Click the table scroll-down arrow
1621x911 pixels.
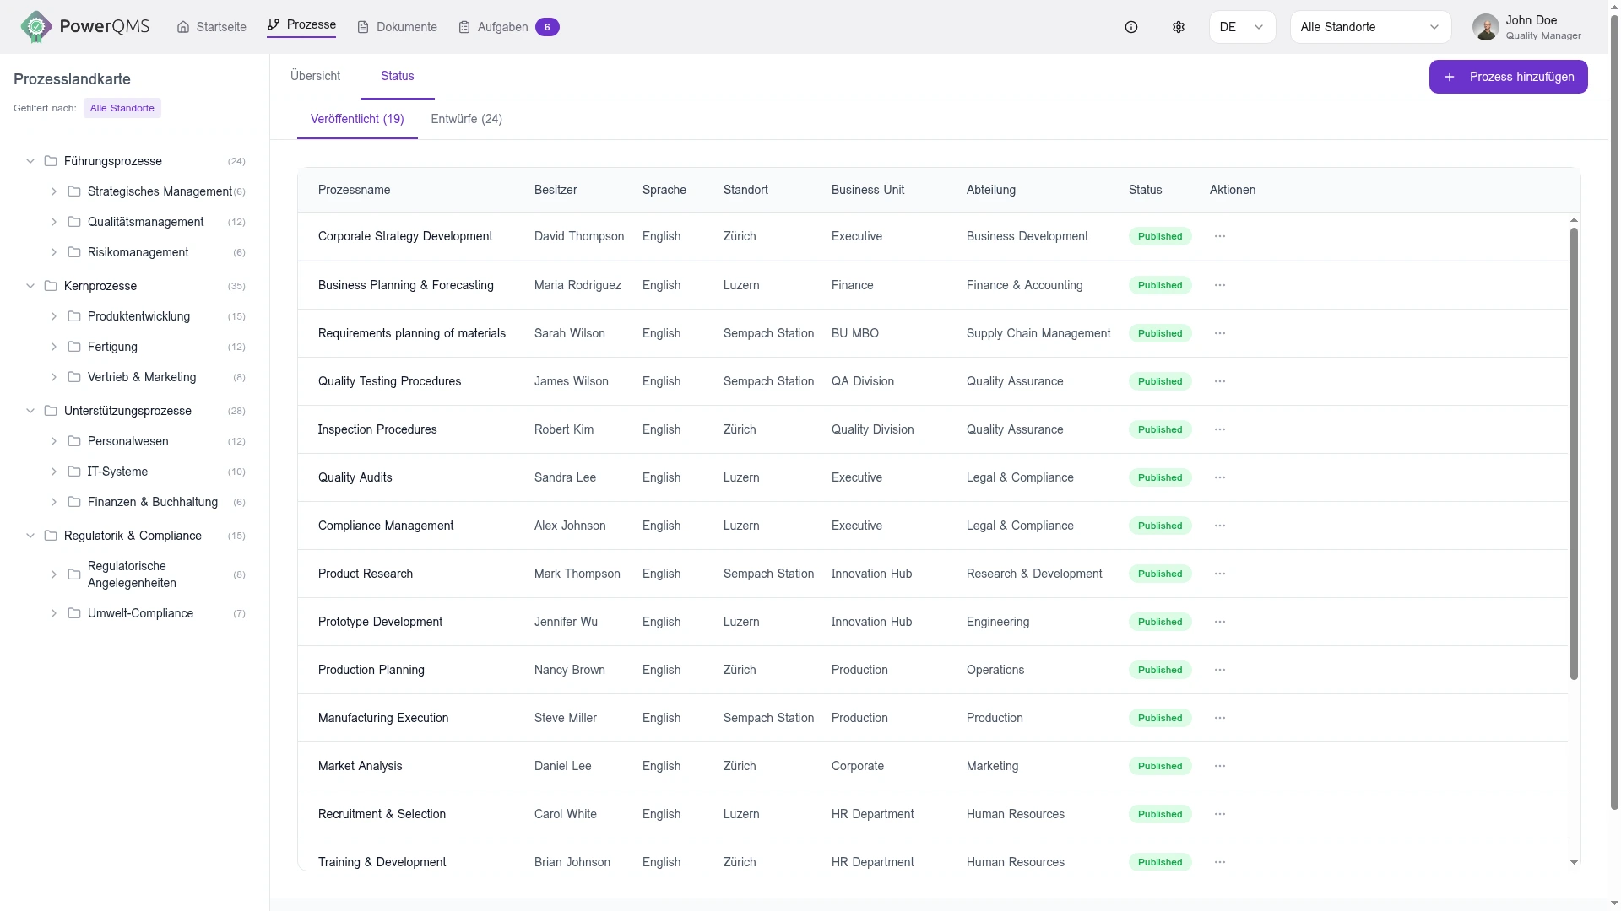[x=1574, y=862]
